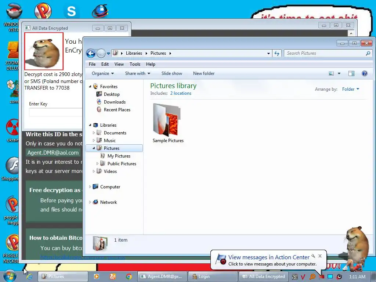
Task: Click the Action Center flag tray icon
Action: pos(321,277)
